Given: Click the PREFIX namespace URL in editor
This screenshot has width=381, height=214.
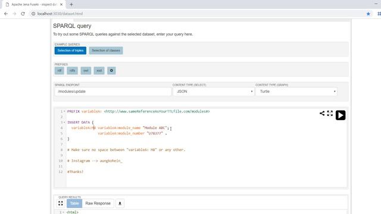Looking at the screenshot, I should [x=157, y=111].
